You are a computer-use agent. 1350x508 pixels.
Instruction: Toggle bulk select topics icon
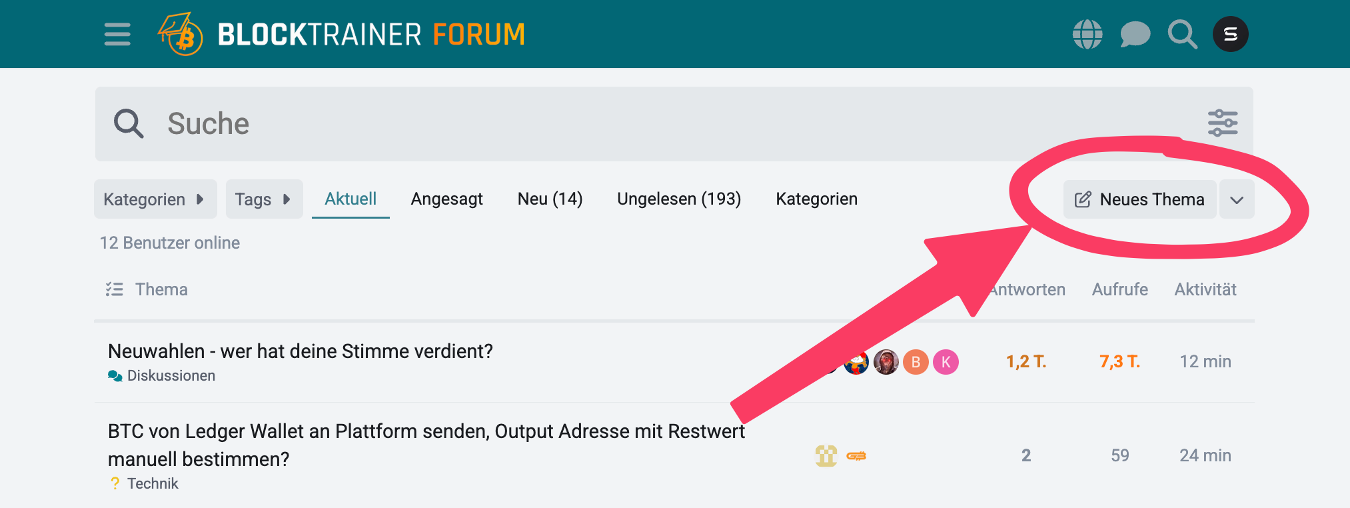coord(114,289)
